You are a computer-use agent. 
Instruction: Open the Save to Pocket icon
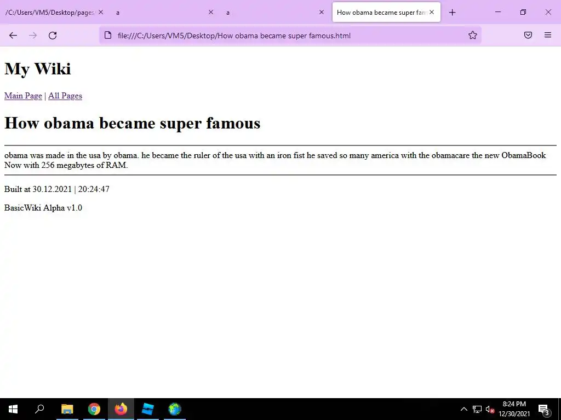(x=528, y=35)
